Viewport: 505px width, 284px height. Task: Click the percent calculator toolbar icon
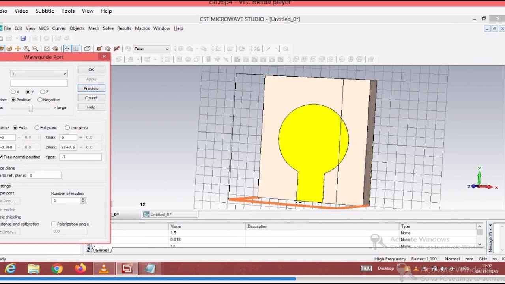pos(257,49)
